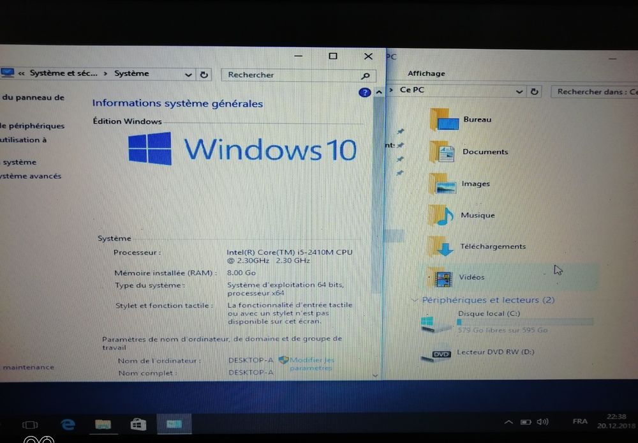Click the blue help question mark icon
The height and width of the screenshot is (443, 638).
pyautogui.click(x=364, y=92)
